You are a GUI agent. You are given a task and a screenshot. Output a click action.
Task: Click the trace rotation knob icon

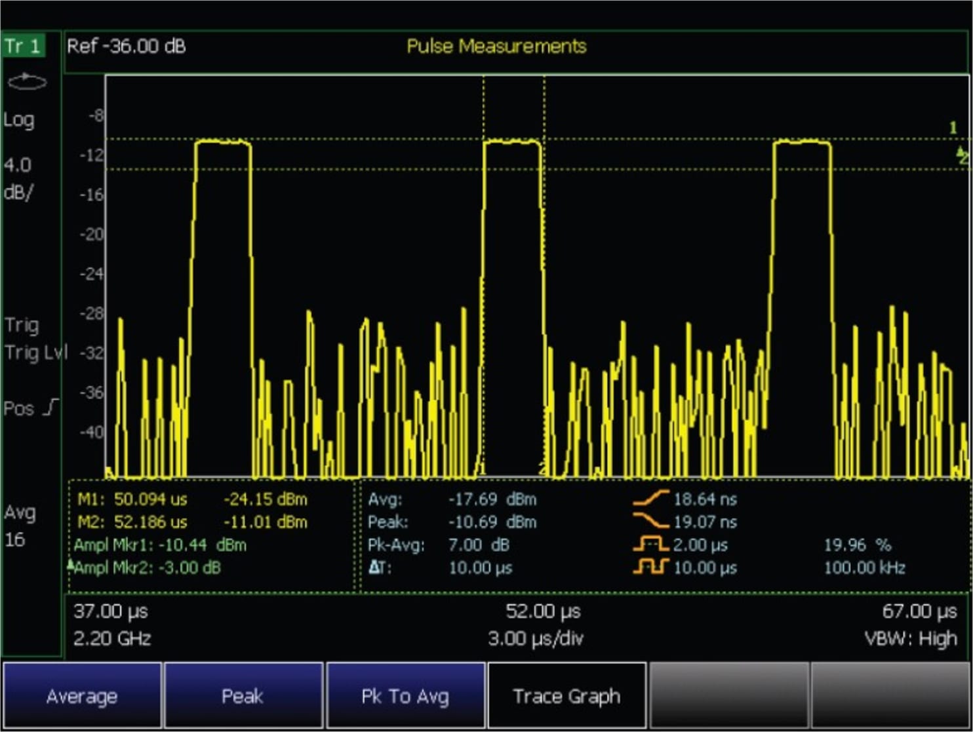click(x=28, y=81)
